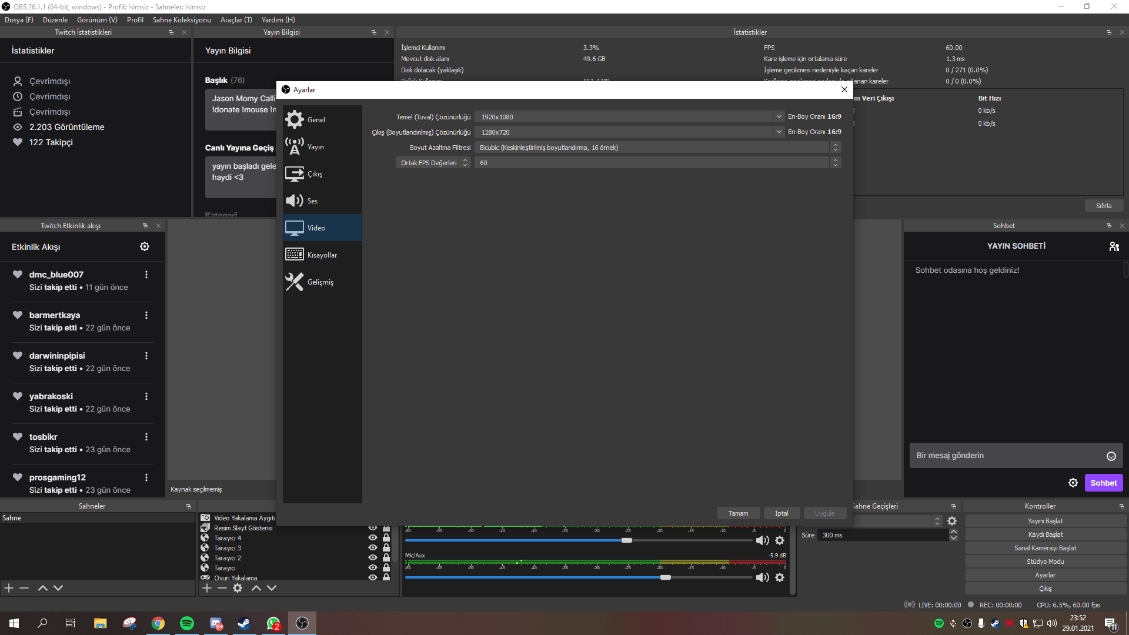1129x635 pixels.
Task: Mute the upper audio mixer channel
Action: tap(763, 540)
